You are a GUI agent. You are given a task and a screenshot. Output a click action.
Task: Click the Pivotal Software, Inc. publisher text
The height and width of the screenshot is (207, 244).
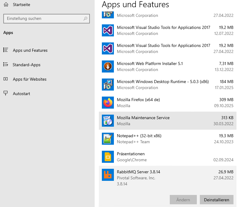[136, 178]
